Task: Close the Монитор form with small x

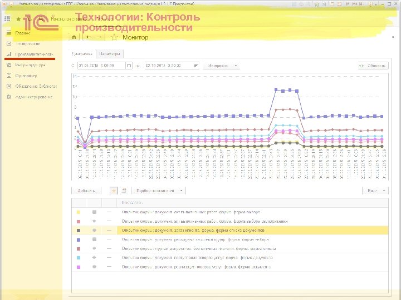Action: point(393,37)
